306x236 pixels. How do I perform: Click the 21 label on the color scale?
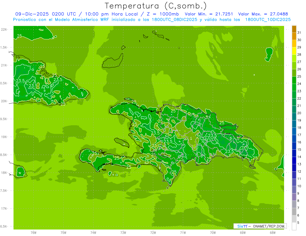(299, 106)
